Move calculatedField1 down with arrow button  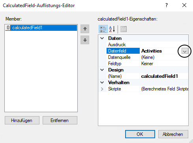(x=85, y=40)
